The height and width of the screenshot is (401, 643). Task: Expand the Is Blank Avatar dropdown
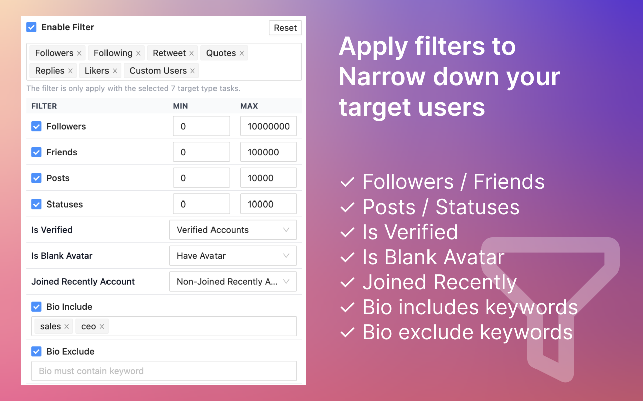pyautogui.click(x=233, y=256)
